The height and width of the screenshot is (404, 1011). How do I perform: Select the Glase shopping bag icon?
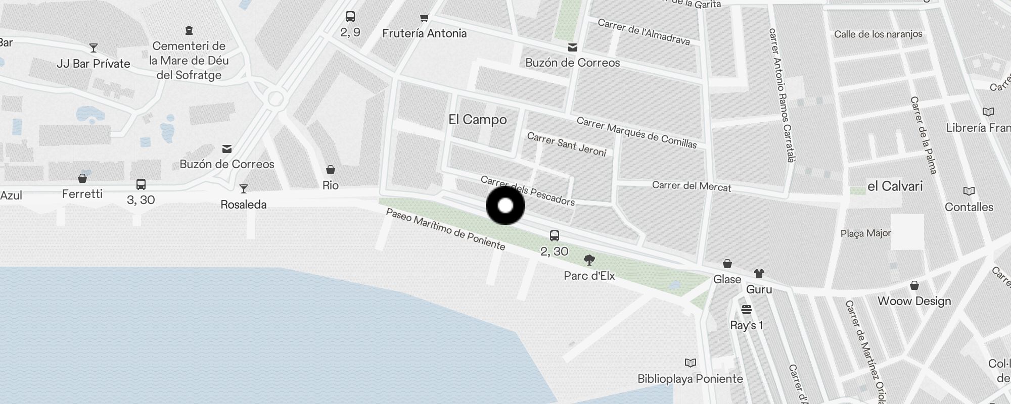[x=727, y=264]
